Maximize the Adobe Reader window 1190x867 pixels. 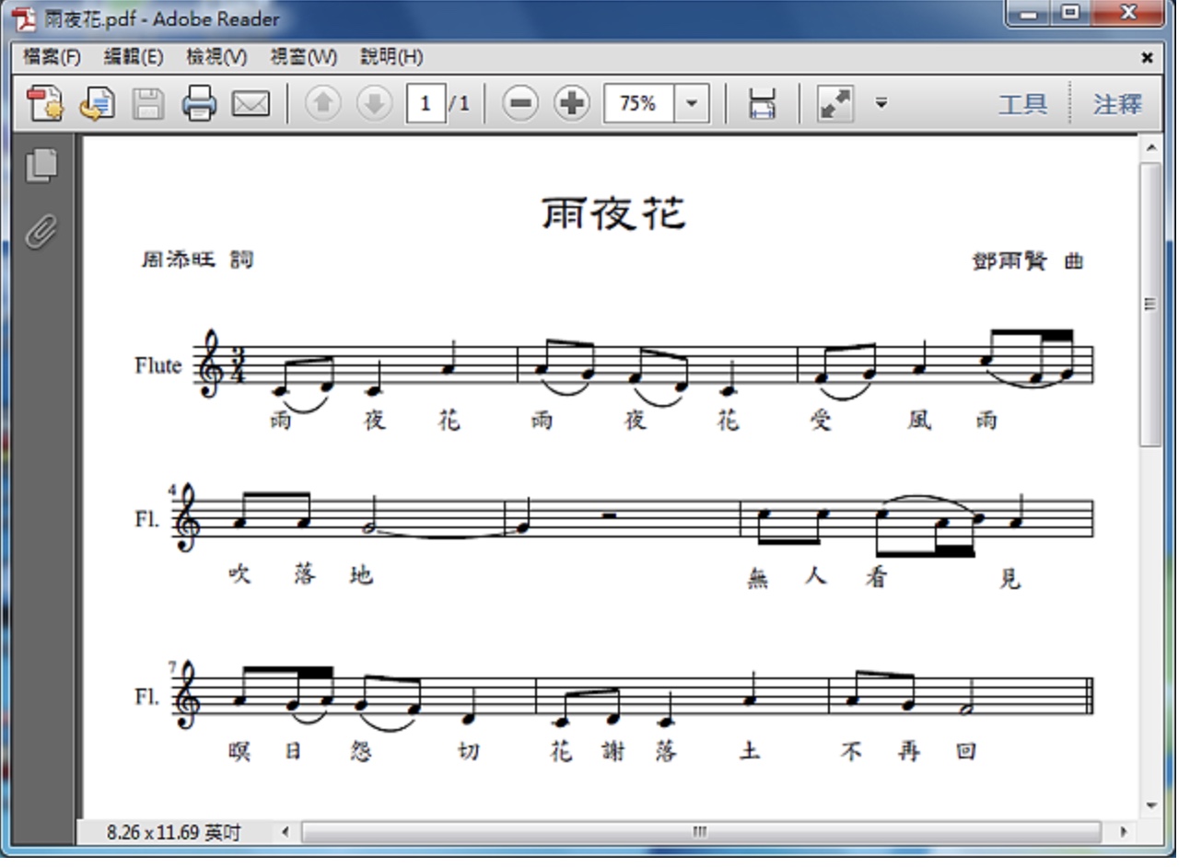click(x=1070, y=13)
